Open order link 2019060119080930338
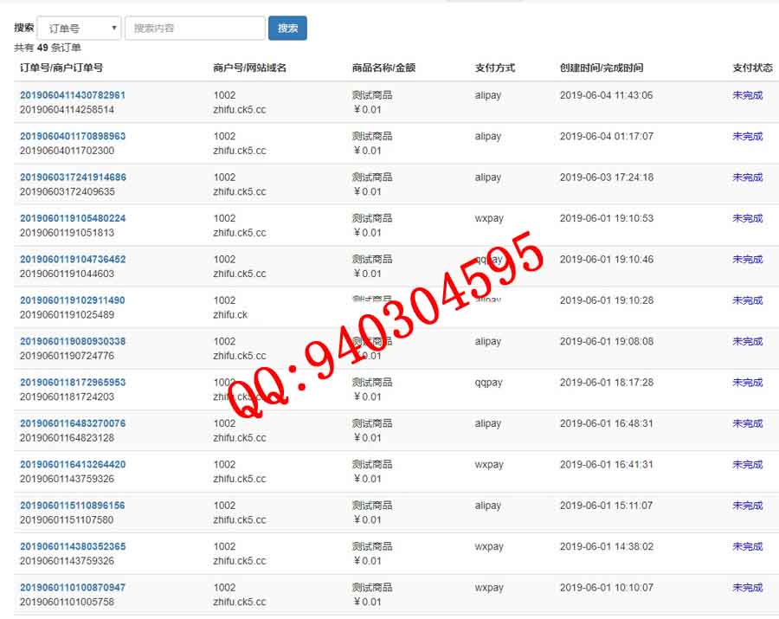Image resolution: width=779 pixels, height=619 pixels. pos(73,341)
